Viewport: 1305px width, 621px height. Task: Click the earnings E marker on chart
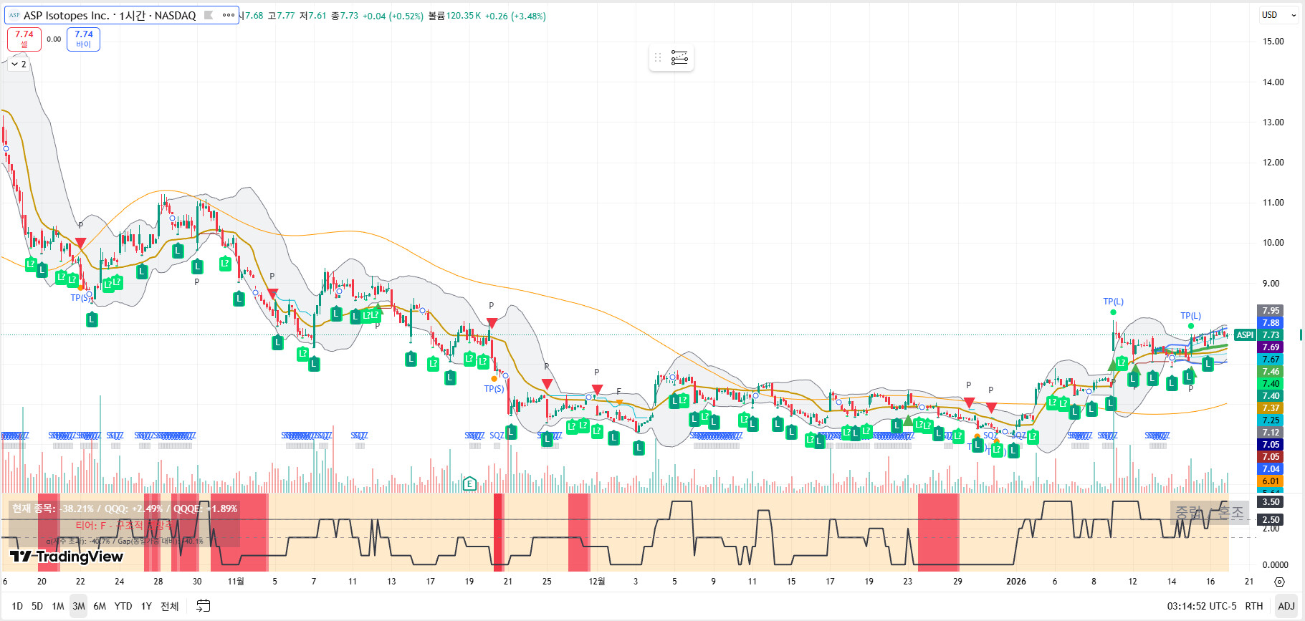469,484
